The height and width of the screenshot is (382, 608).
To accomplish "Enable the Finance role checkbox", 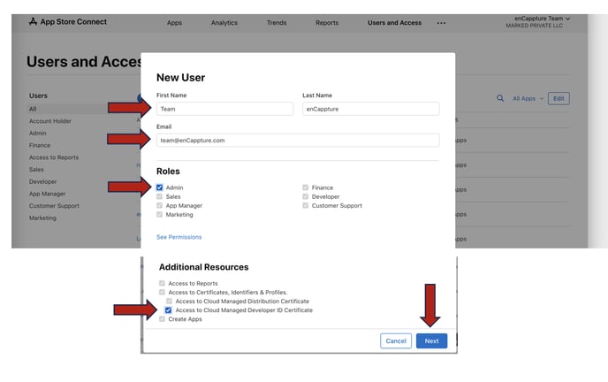I will (x=305, y=187).
